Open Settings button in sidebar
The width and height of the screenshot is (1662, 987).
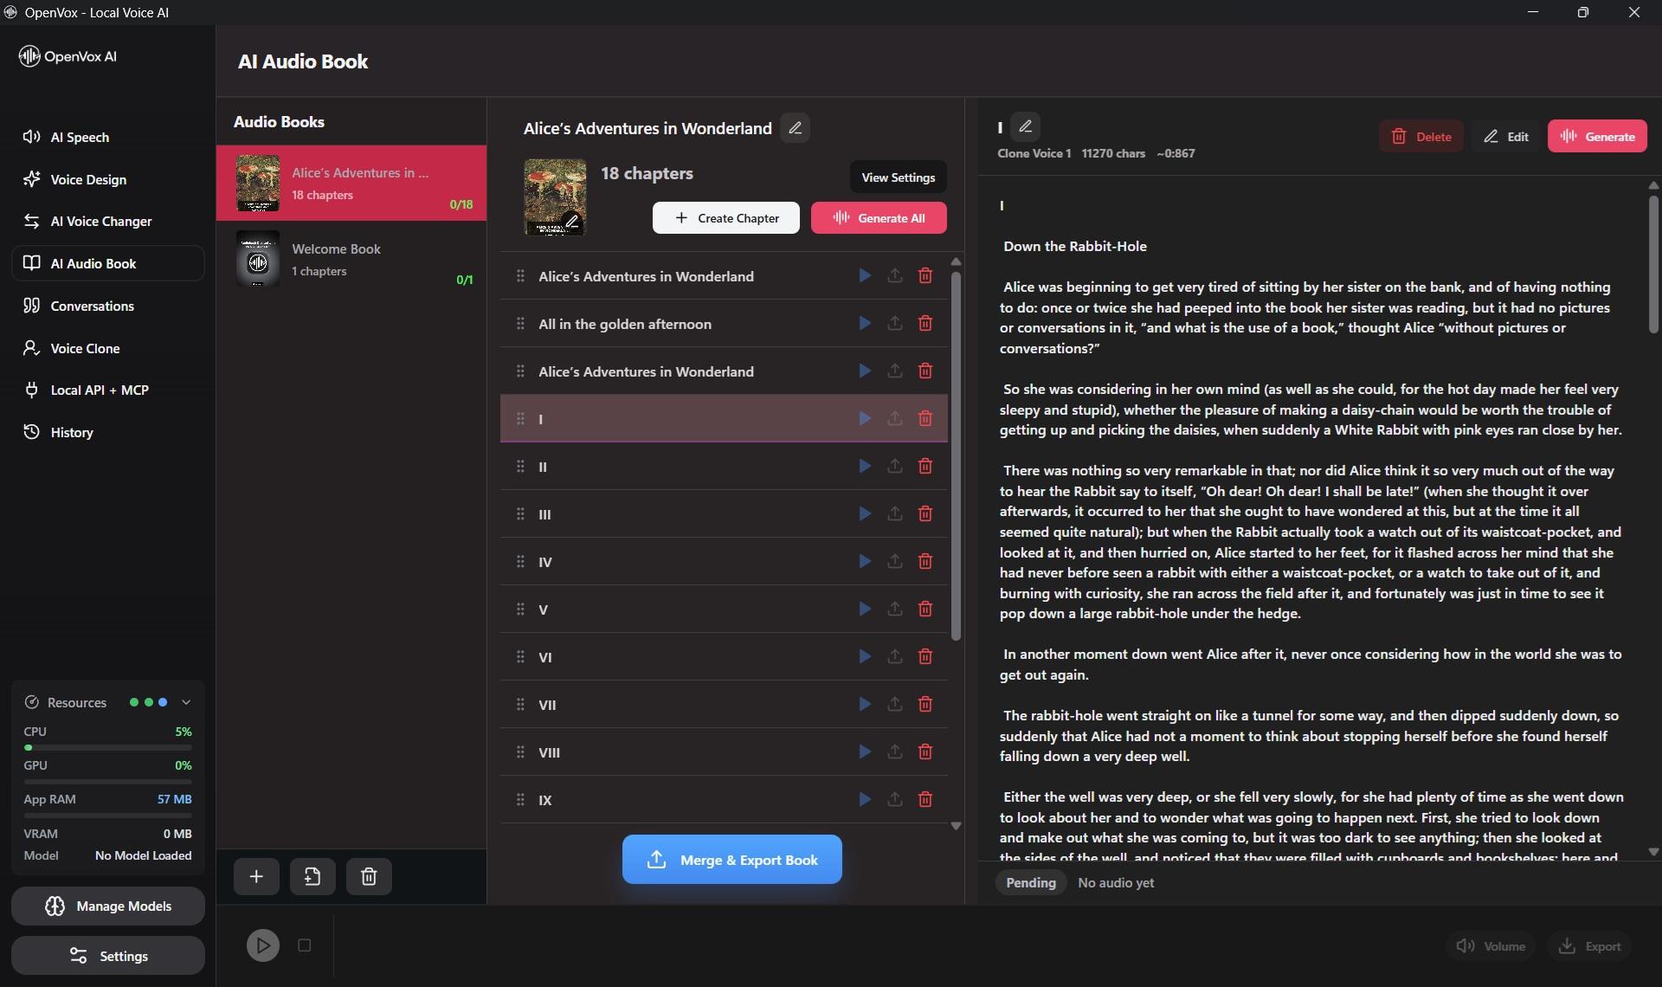click(108, 956)
